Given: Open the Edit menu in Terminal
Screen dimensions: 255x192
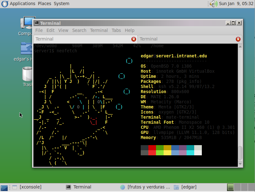Looking at the screenshot, I should point(50,30).
